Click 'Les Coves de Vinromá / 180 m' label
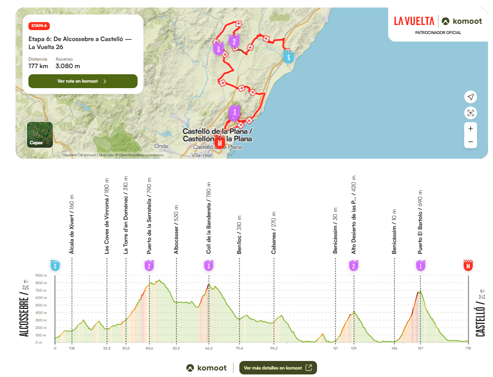The width and height of the screenshot is (493, 377). click(107, 216)
